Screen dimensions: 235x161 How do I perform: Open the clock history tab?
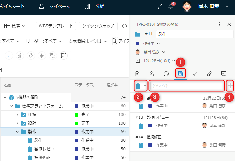pos(166,73)
